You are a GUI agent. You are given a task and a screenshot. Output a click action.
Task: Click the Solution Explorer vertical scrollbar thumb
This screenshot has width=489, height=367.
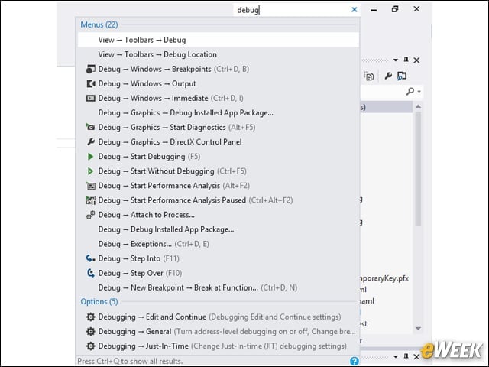(x=418, y=169)
